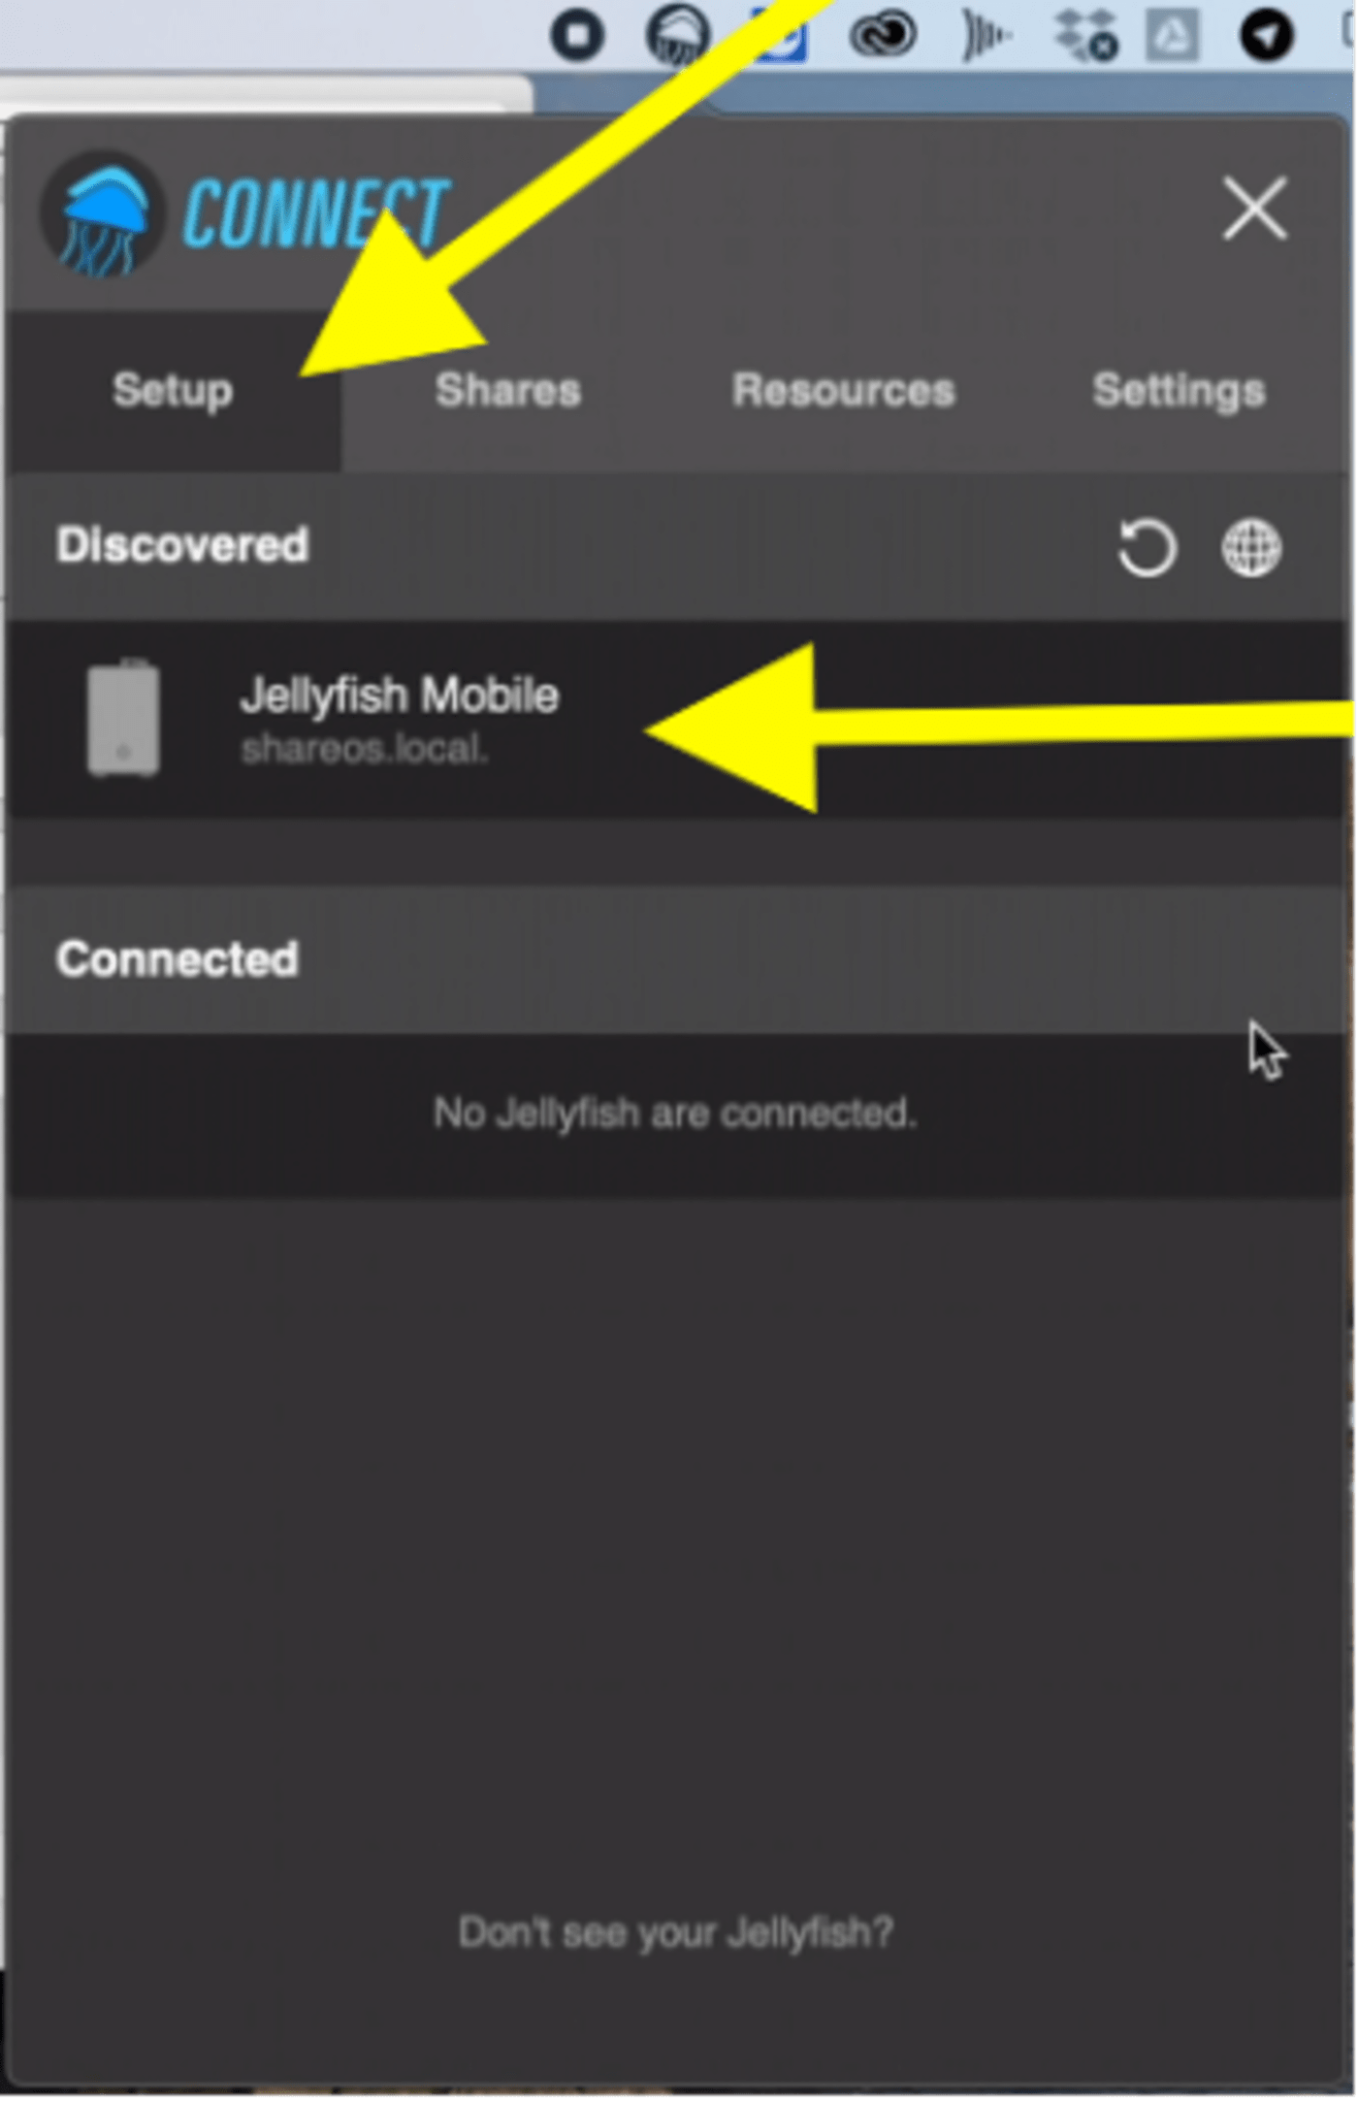Viewport: 1358px width, 2103px height.
Task: Open the Settings tab
Action: pyautogui.click(x=1179, y=391)
